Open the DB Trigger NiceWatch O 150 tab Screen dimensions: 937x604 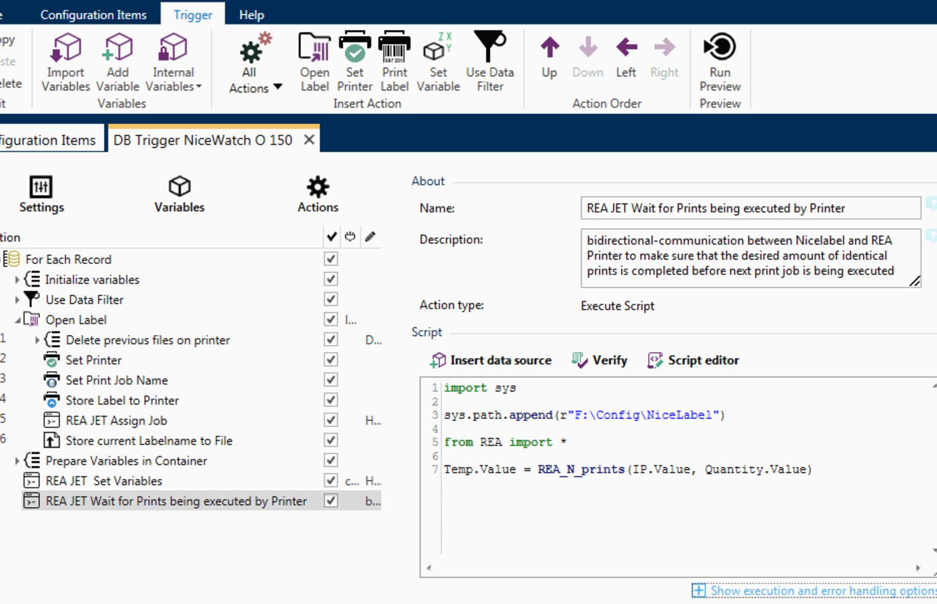coord(203,139)
